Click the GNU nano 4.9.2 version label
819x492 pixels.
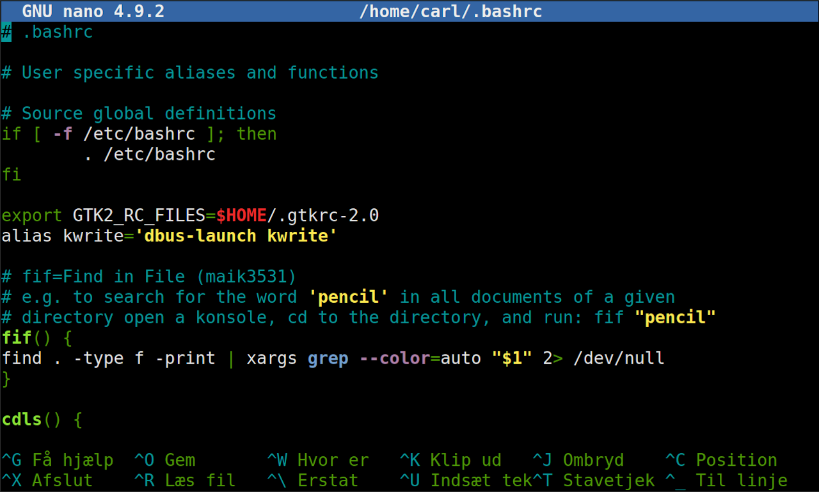93,11
